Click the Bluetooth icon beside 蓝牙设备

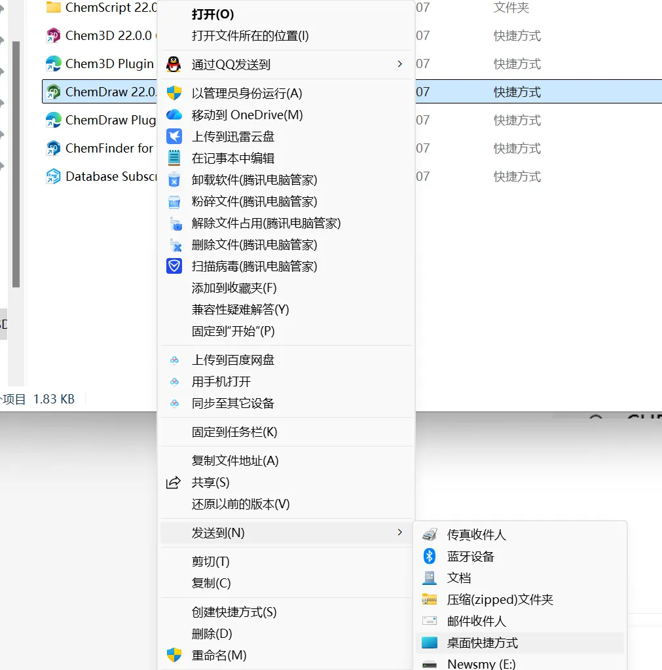pyautogui.click(x=430, y=556)
